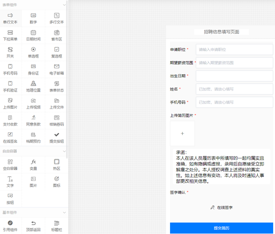
Task: Collapse the 自由容器 section chevron
Action: [x=64, y=151]
